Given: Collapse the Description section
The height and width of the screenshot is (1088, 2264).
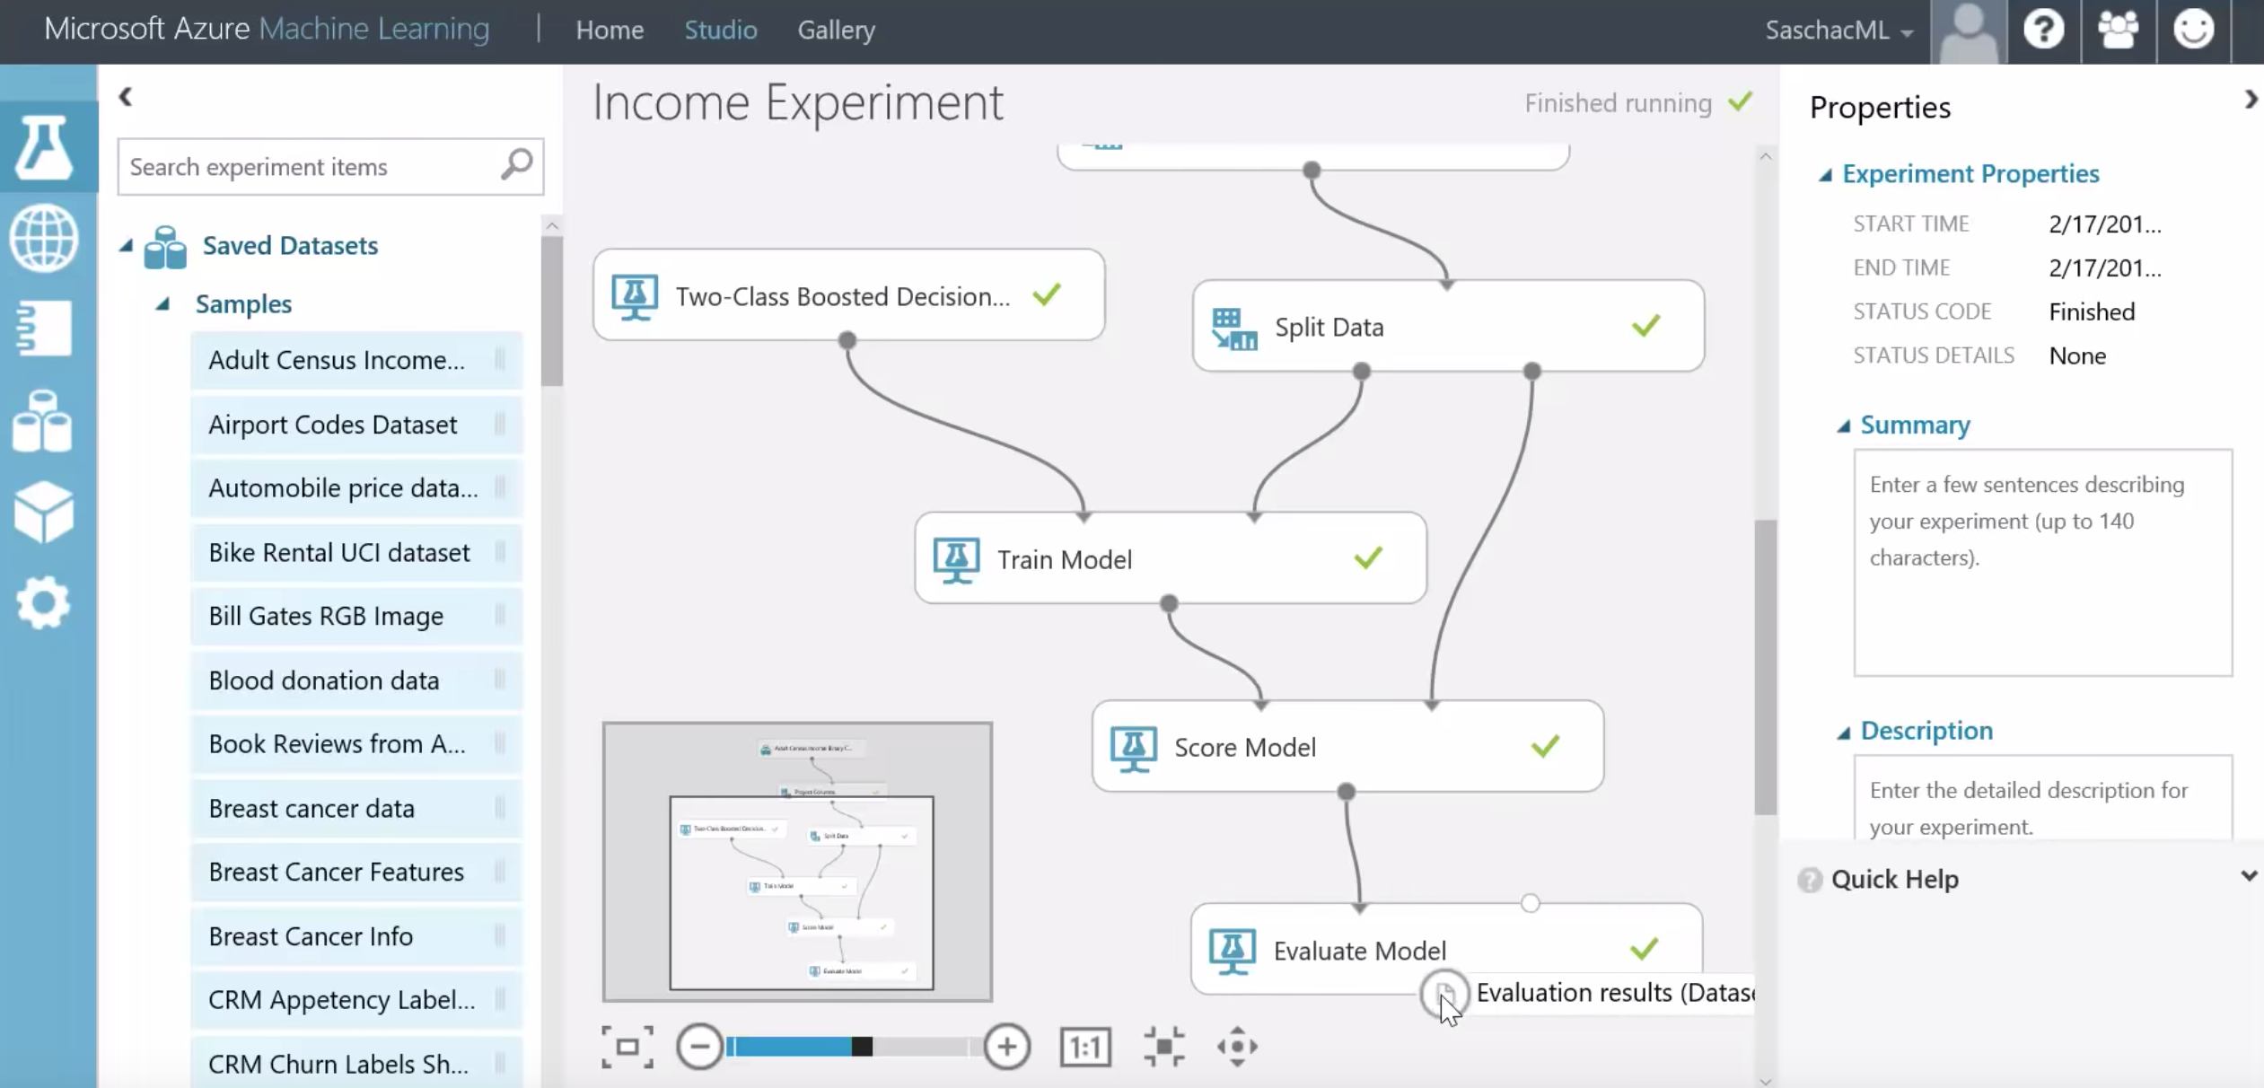Looking at the screenshot, I should point(1844,732).
